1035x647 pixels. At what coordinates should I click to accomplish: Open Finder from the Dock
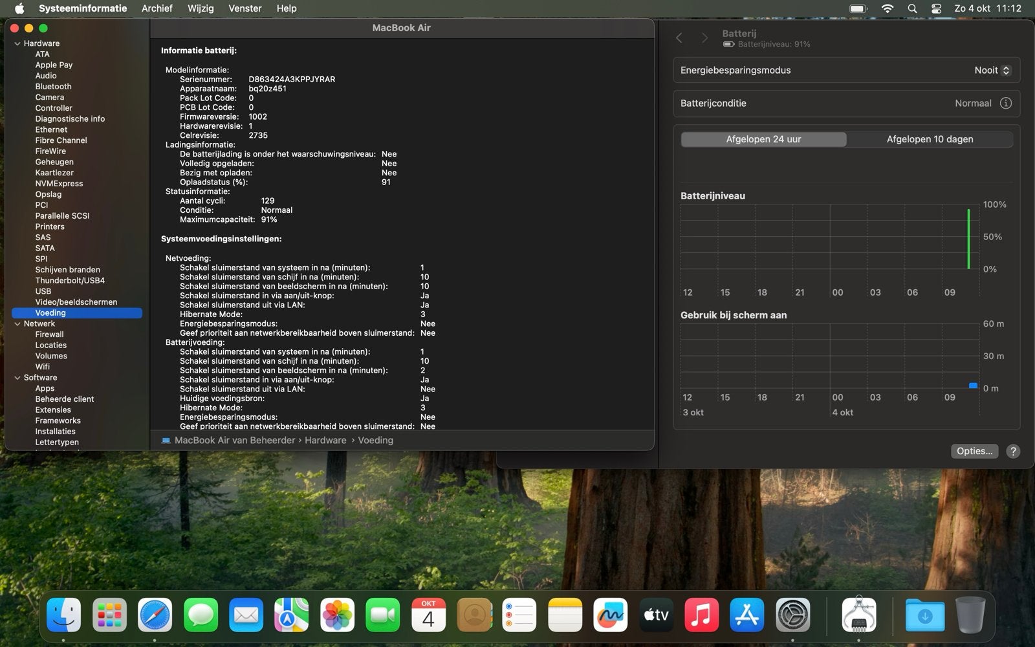64,615
